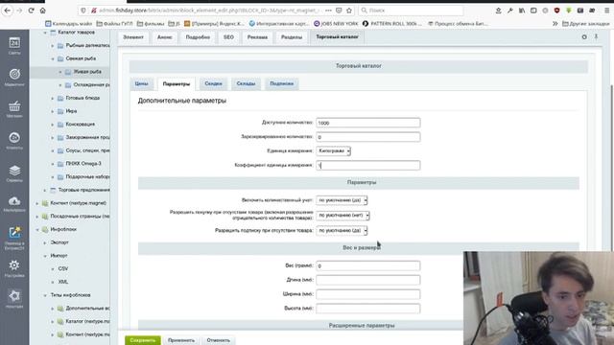Click the browser Back arrow
Screen dimensions: 614x345
click(7, 11)
